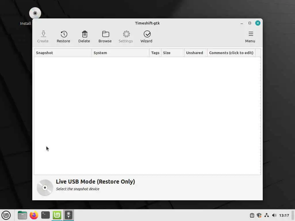
Task: Open the hamburger Menu
Action: click(x=250, y=37)
